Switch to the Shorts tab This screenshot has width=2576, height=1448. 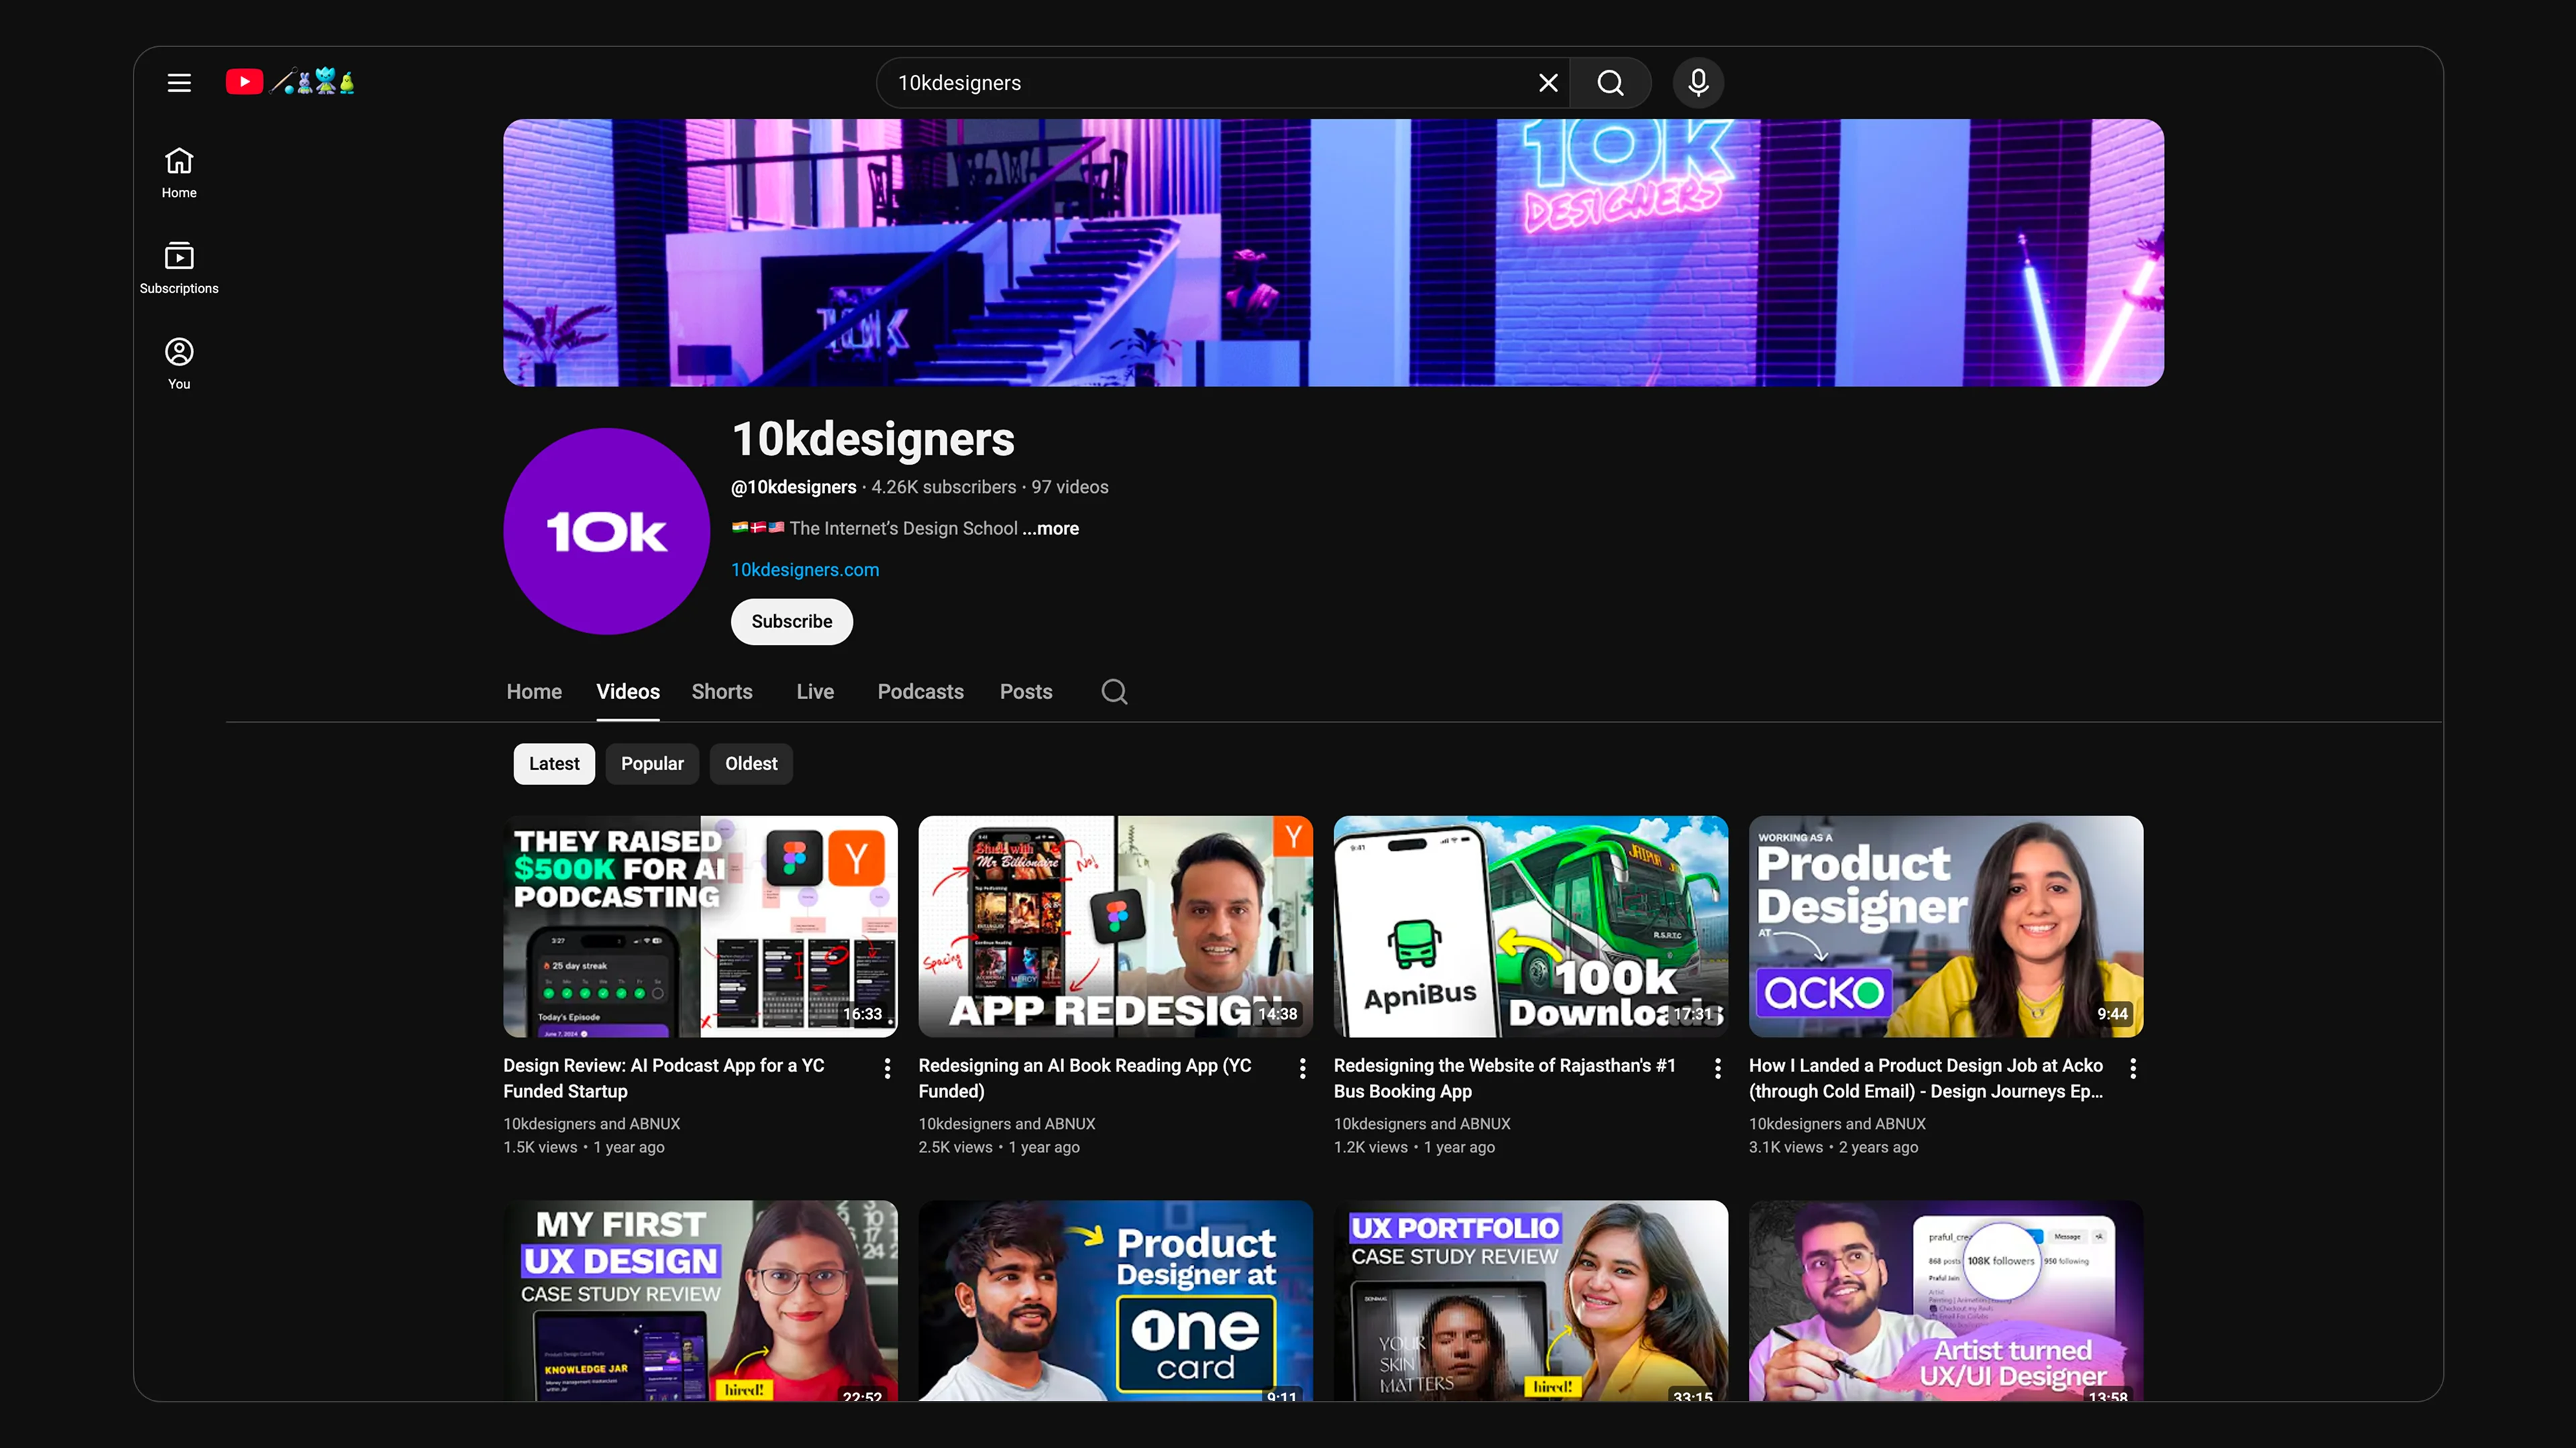(x=722, y=692)
